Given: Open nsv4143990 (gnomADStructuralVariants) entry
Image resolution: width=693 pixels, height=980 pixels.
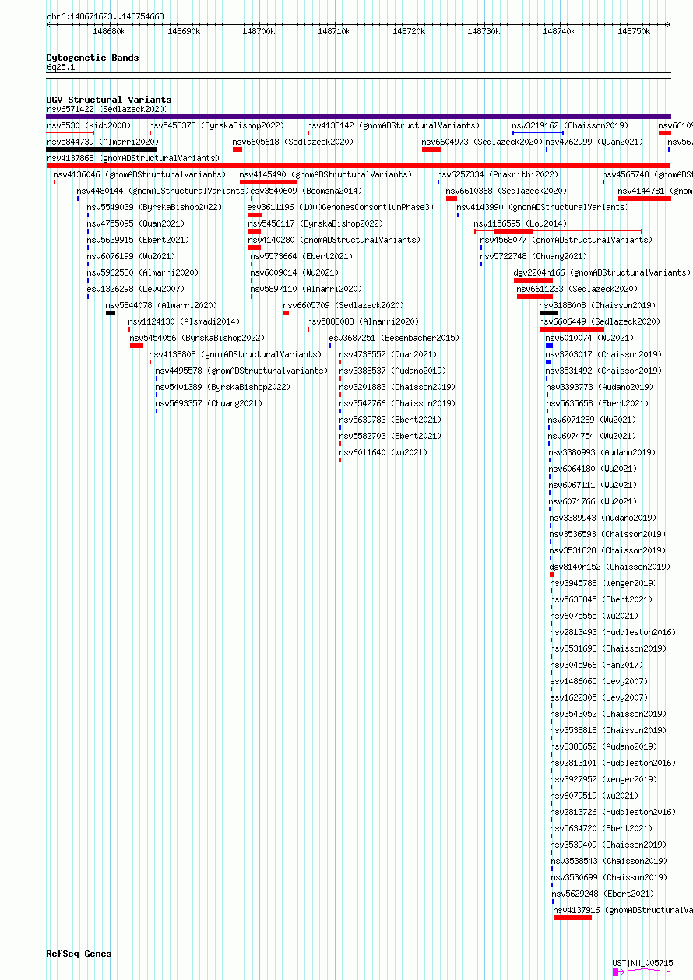Looking at the screenshot, I should click(543, 207).
